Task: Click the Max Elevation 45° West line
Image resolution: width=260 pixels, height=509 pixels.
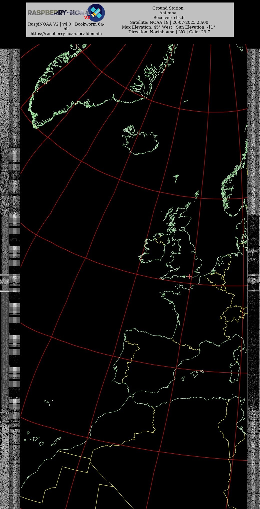Action: (x=168, y=27)
